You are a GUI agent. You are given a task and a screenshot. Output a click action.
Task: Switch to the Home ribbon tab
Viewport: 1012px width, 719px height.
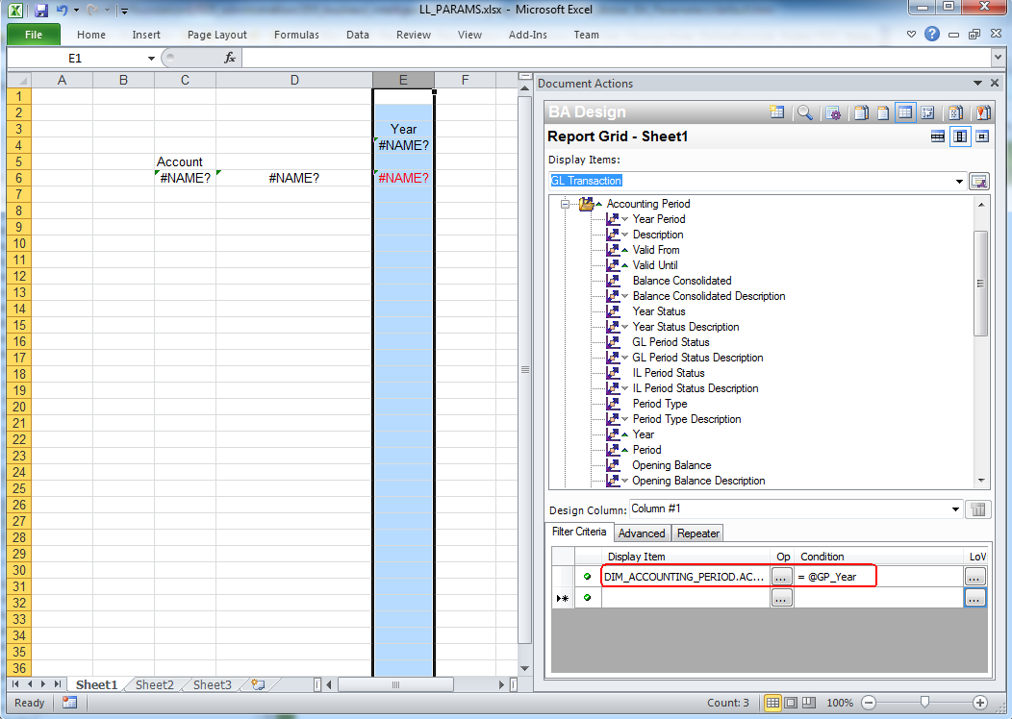[x=91, y=35]
